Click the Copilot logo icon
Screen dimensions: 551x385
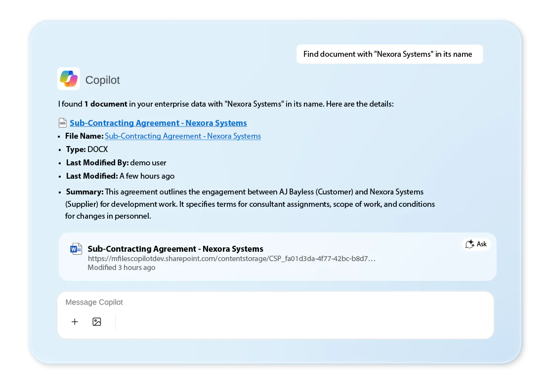[69, 79]
